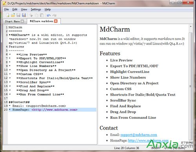
Task: Click the Cut scissors icon
Action: click(31, 15)
